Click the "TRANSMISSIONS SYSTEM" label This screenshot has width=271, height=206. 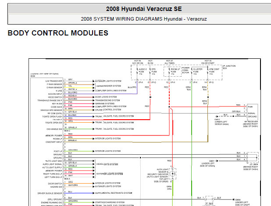107,100
